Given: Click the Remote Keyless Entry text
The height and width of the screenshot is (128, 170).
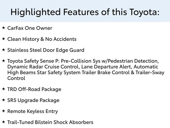Looking at the screenshot, I should (x=32, y=111).
